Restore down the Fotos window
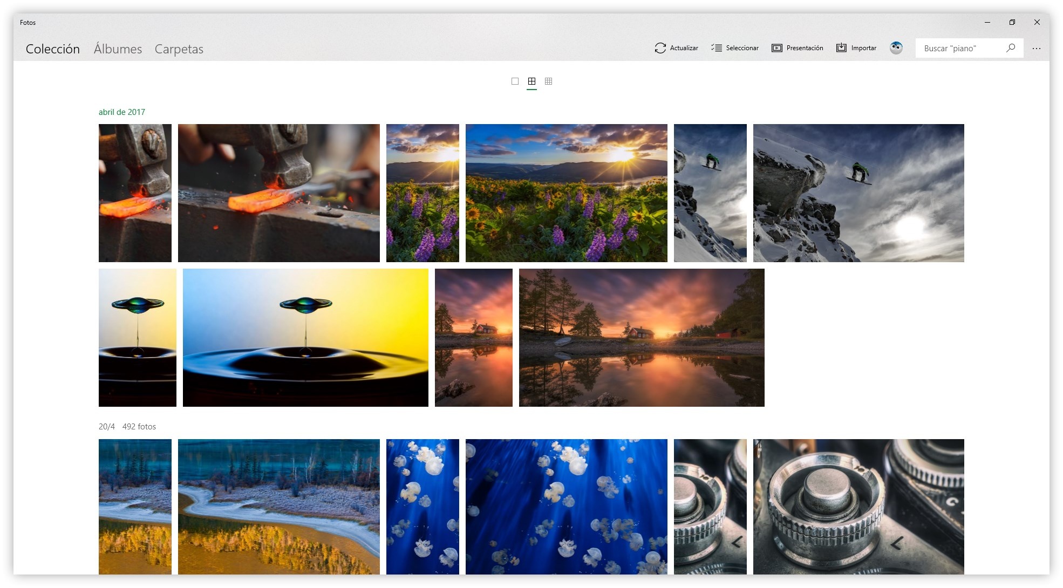Image resolution: width=1063 pixels, height=588 pixels. (x=1012, y=22)
